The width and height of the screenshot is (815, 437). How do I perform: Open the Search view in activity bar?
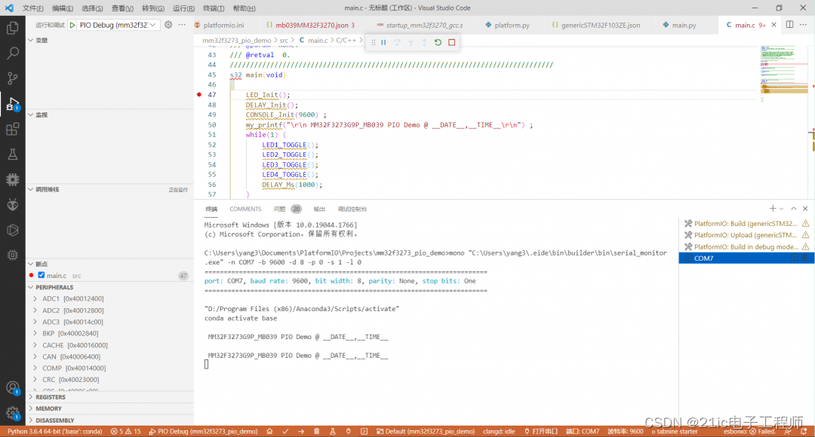[x=13, y=53]
